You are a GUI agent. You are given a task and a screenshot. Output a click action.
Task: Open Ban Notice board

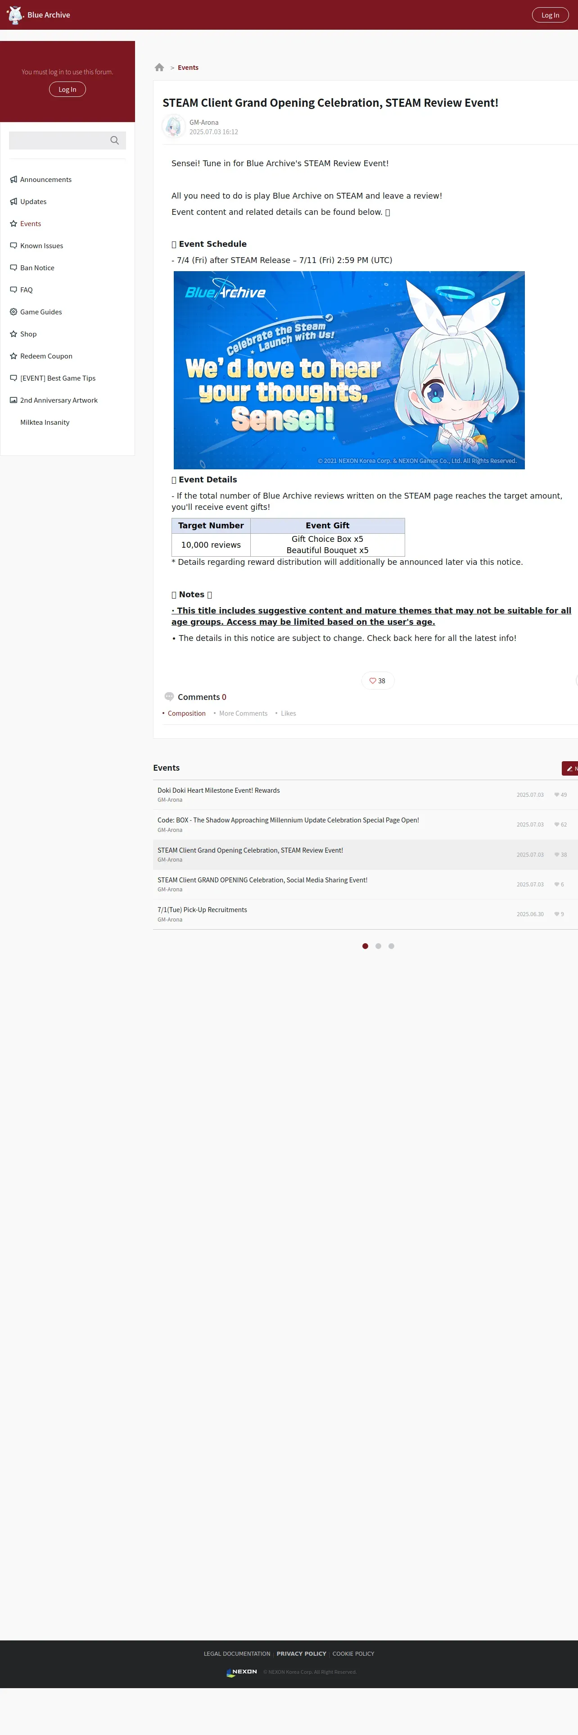37,268
